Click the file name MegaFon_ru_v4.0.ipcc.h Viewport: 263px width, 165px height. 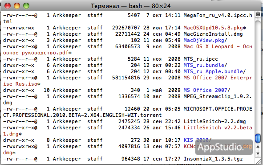tap(218, 15)
